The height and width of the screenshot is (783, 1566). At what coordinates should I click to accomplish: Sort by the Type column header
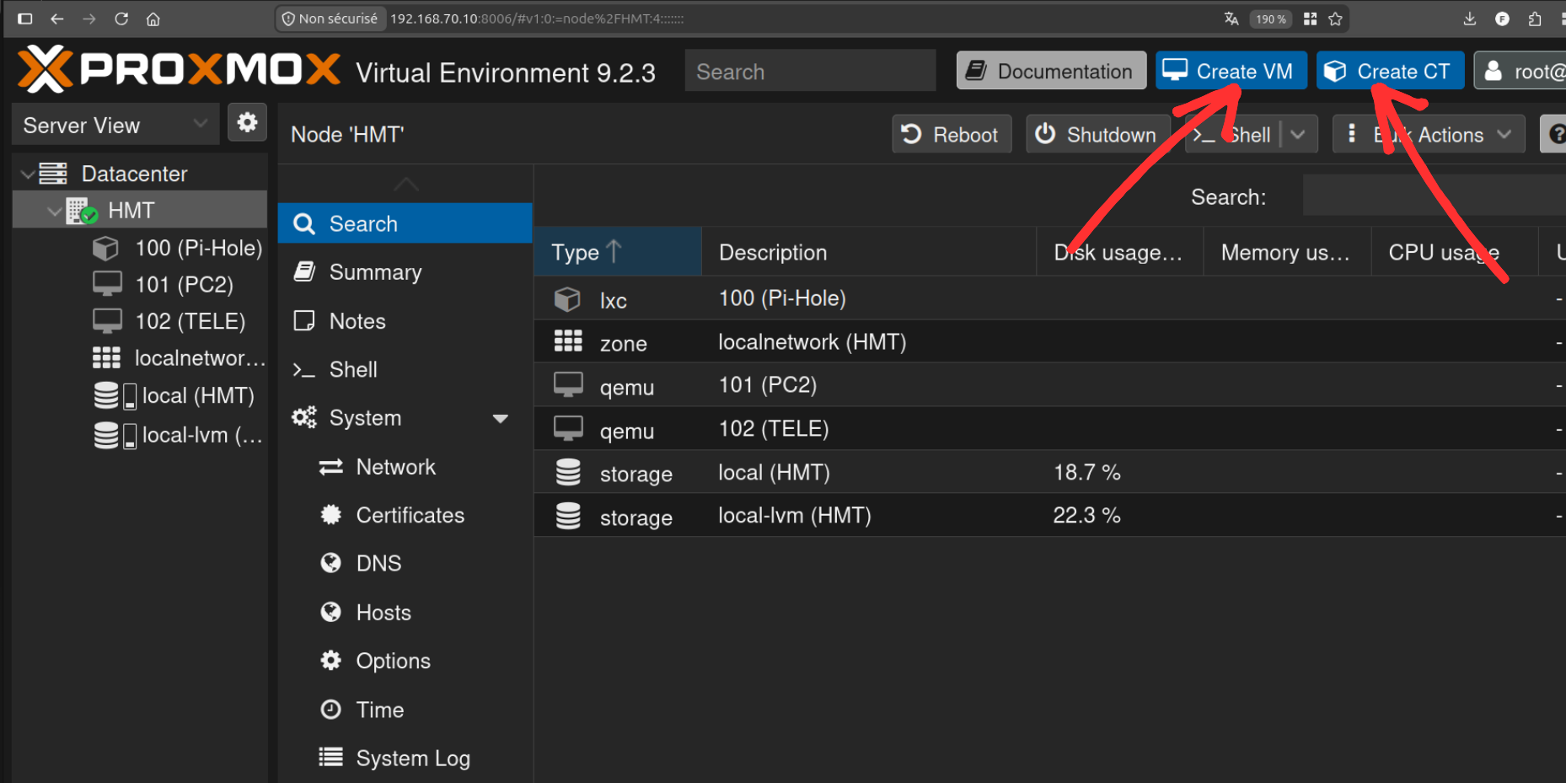click(x=618, y=252)
